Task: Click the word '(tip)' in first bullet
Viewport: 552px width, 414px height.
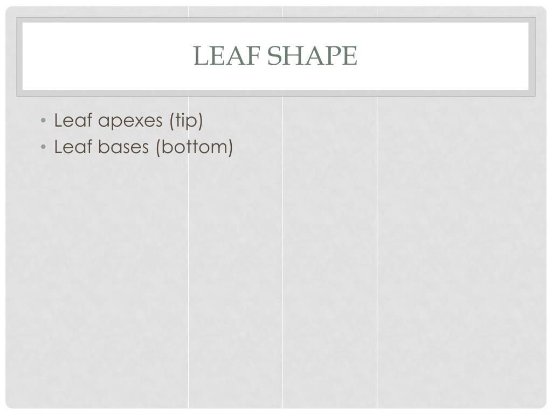Action: point(186,120)
